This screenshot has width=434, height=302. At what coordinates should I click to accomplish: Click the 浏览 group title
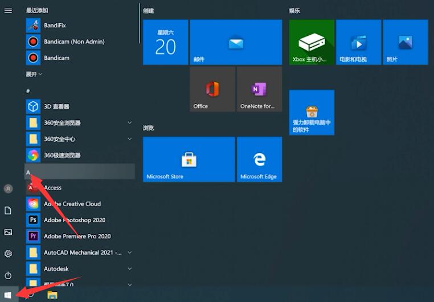coord(148,128)
